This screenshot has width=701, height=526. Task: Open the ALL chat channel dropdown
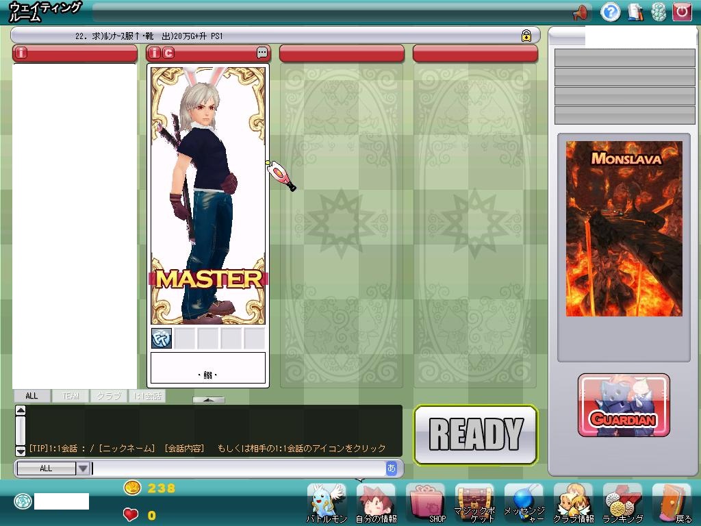point(82,468)
